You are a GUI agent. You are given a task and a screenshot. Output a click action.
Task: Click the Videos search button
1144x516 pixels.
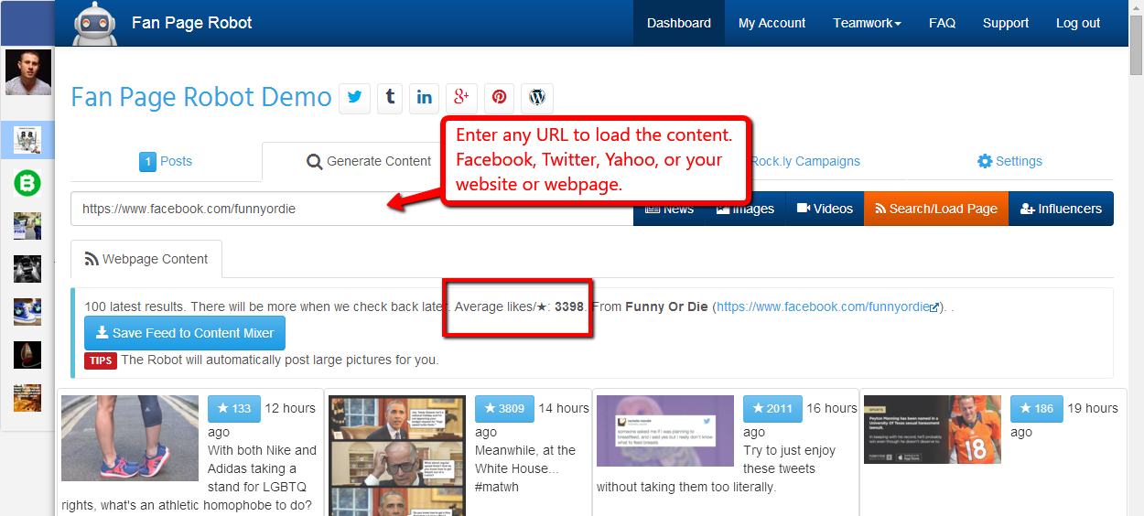pos(825,209)
